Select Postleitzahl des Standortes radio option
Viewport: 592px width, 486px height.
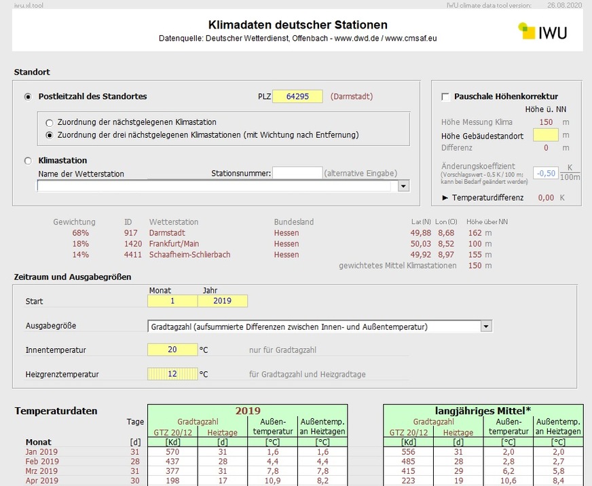(x=28, y=97)
